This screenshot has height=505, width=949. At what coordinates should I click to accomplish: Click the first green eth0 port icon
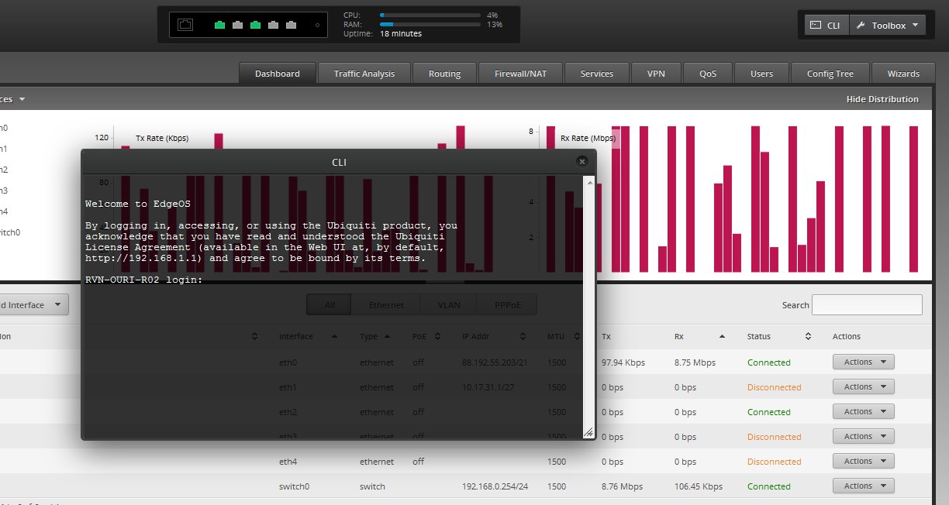[x=219, y=26]
